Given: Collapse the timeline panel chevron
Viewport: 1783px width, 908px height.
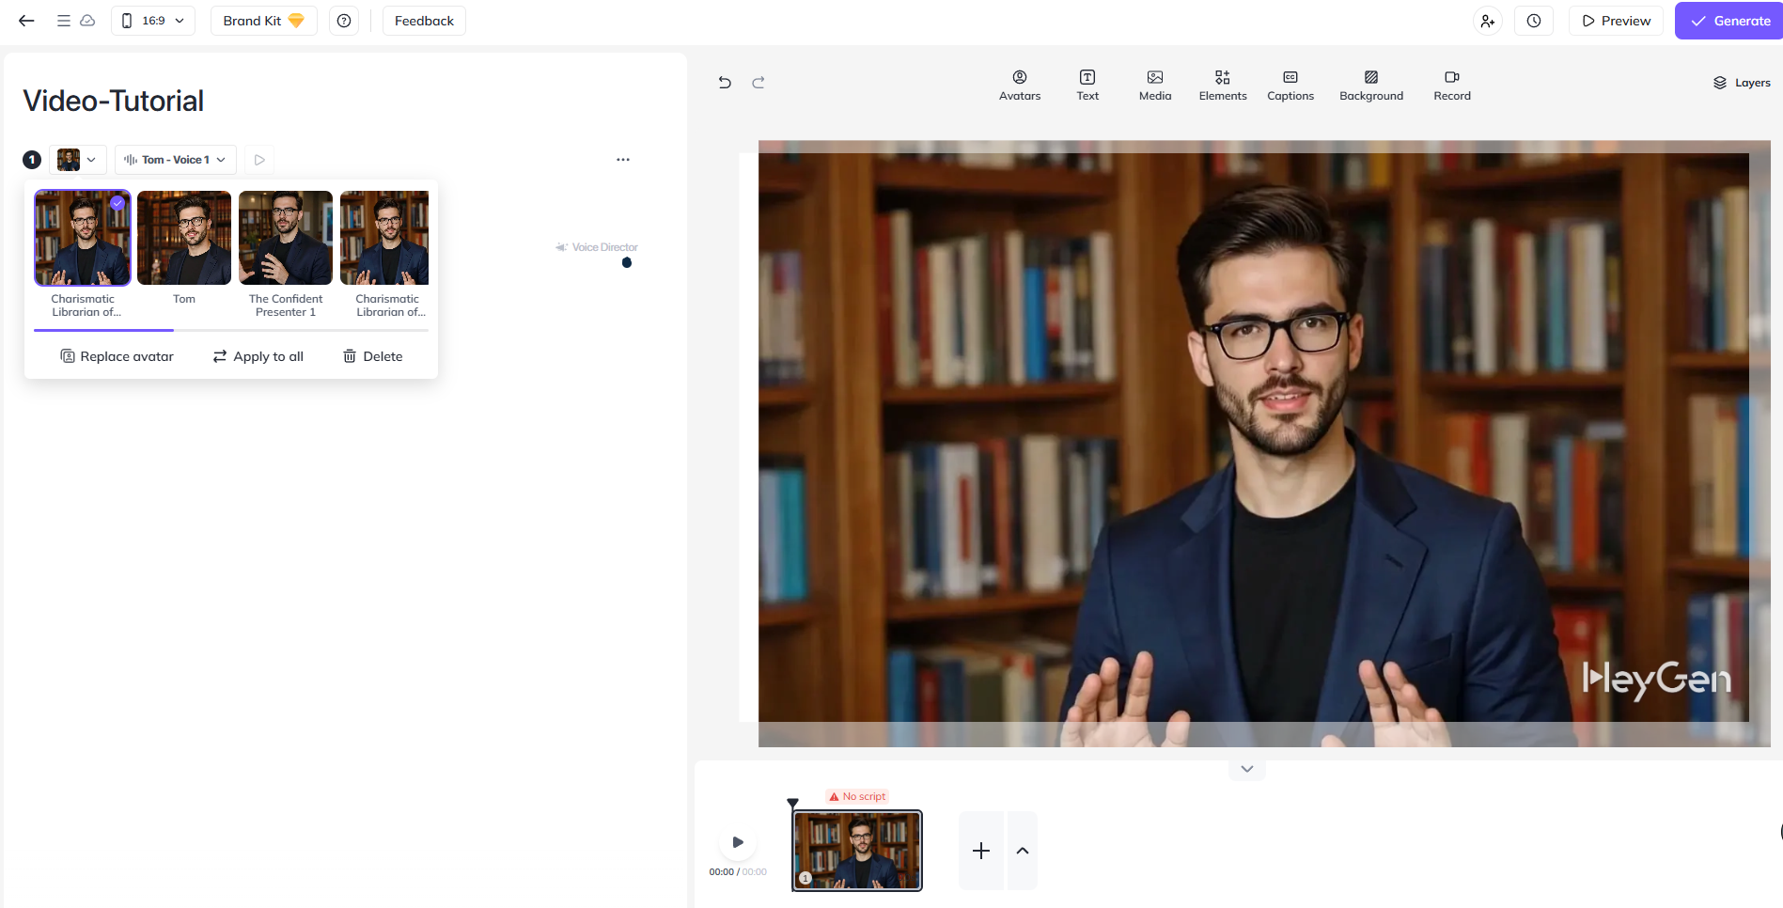Looking at the screenshot, I should pos(1246,769).
